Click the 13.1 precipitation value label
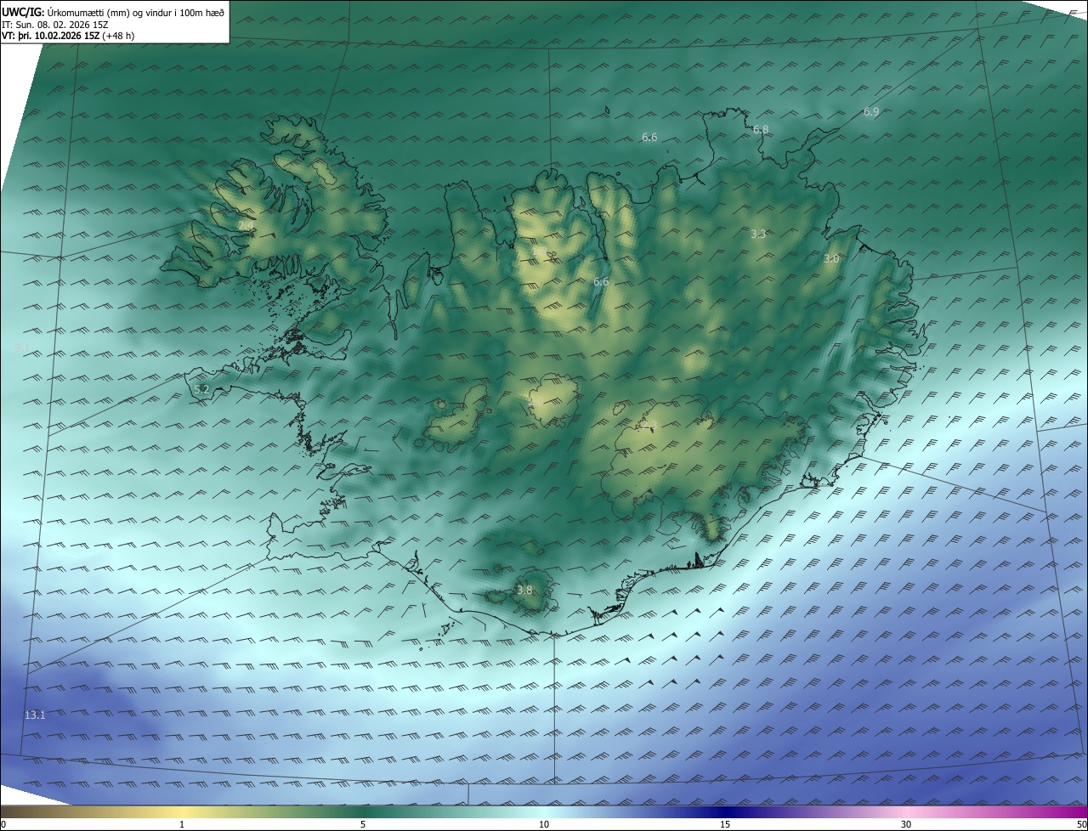Screen dimensions: 1088x831 pyautogui.click(x=35, y=715)
